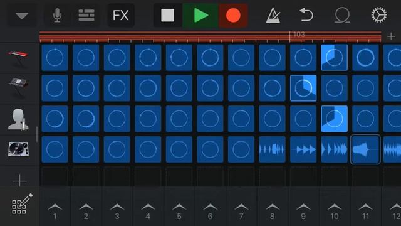The width and height of the screenshot is (401, 226).
Task: Stop playback with the square button
Action: [168, 15]
